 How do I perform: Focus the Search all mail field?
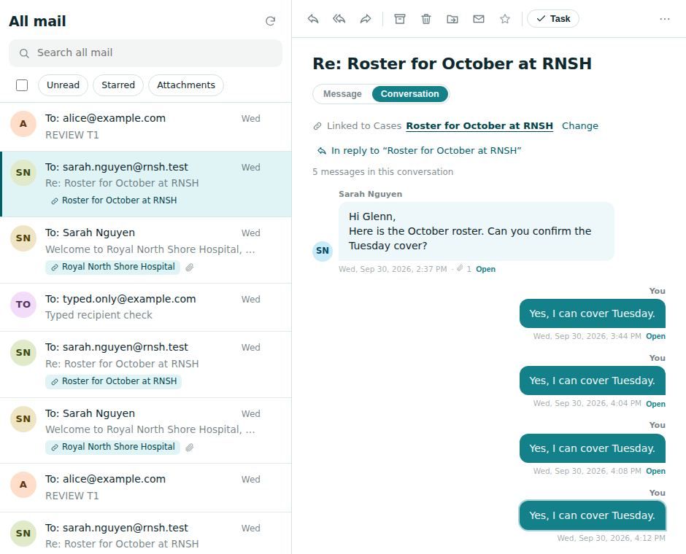click(145, 53)
